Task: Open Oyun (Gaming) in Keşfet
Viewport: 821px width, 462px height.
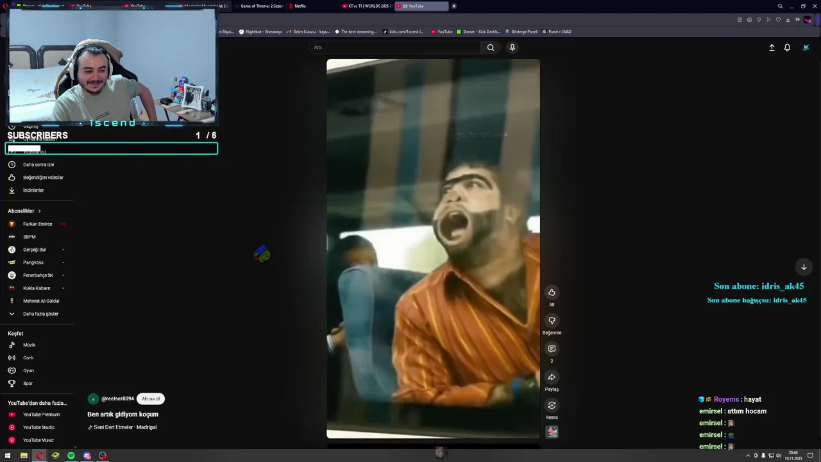Action: [28, 371]
